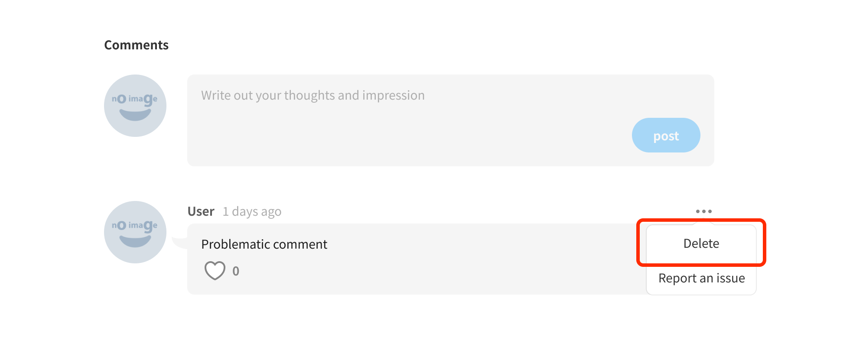Click the 'no image' avatar beside the input box
The height and width of the screenshot is (350, 853).
(x=135, y=105)
